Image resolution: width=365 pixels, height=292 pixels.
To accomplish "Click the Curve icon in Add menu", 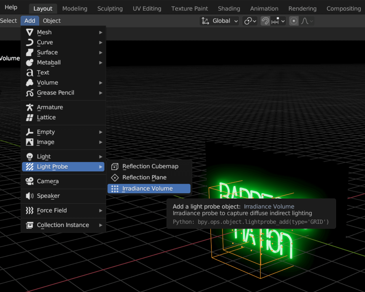I will point(30,43).
